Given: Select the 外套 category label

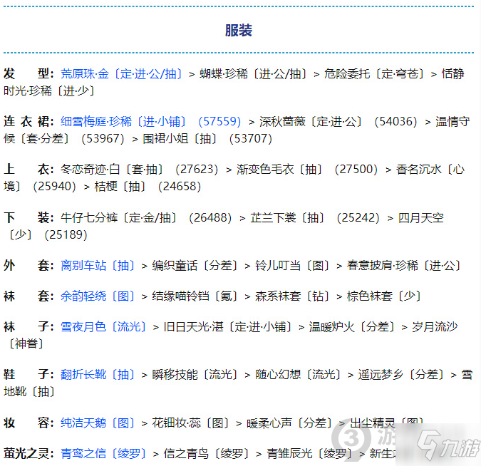Looking at the screenshot, I should tap(29, 266).
